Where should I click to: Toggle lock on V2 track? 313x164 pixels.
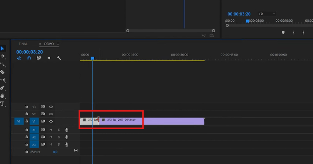pyautogui.click(x=26, y=114)
